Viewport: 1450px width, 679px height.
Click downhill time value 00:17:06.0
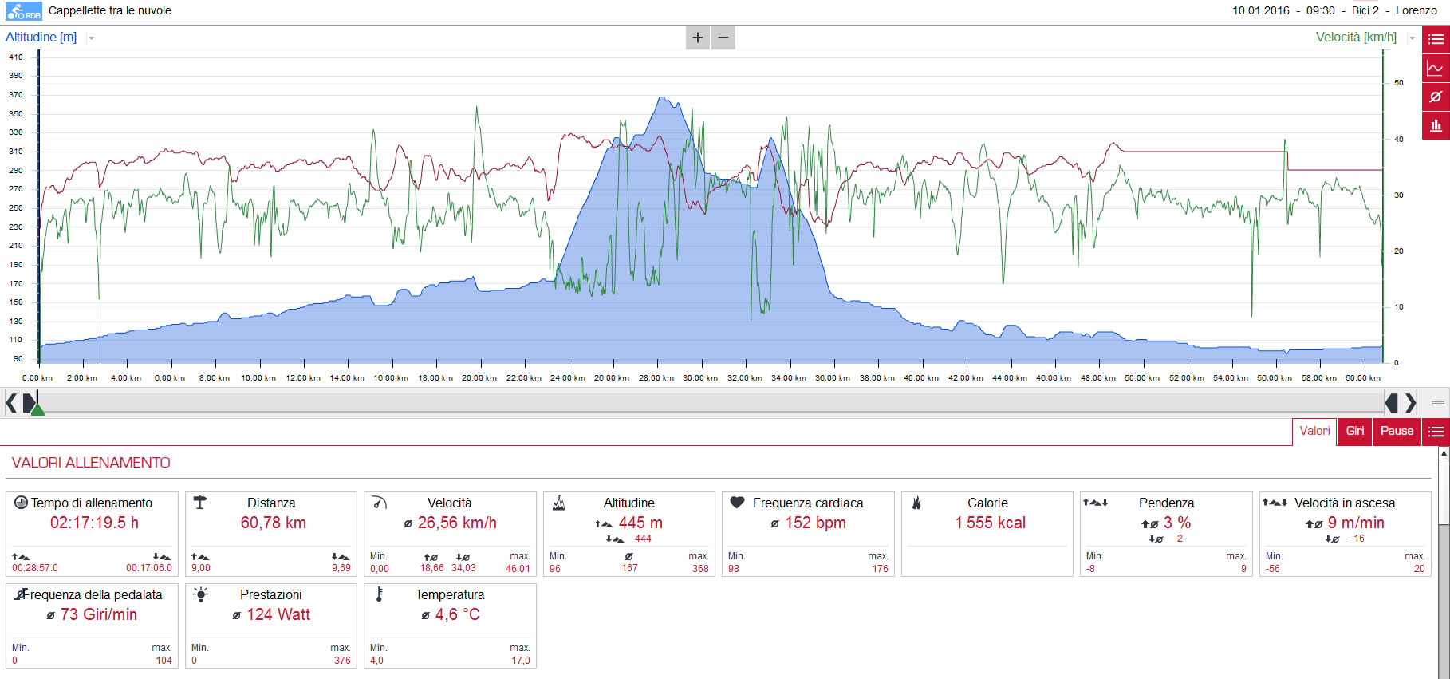coord(149,568)
